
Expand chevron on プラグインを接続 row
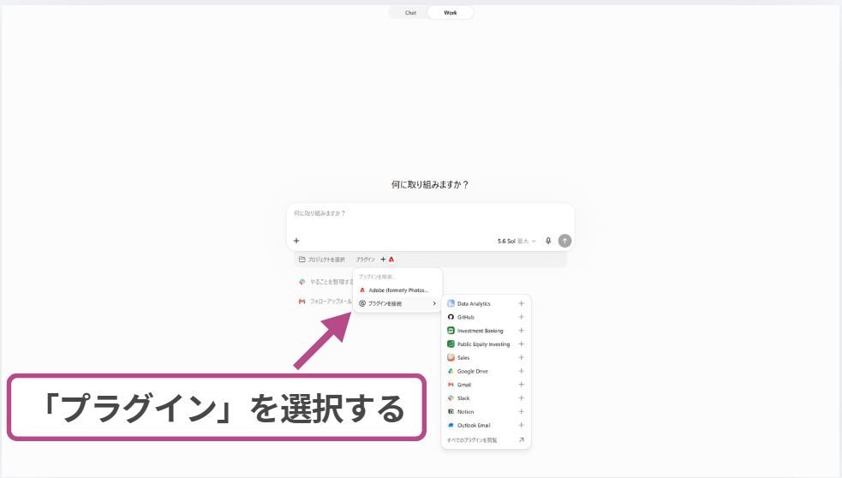[x=434, y=303]
